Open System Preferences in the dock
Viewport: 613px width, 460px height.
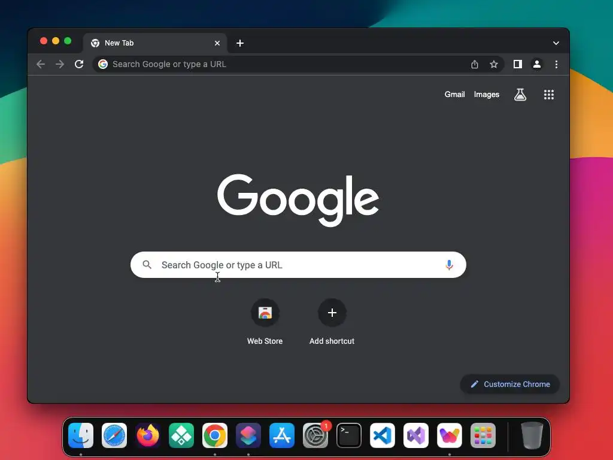point(315,435)
